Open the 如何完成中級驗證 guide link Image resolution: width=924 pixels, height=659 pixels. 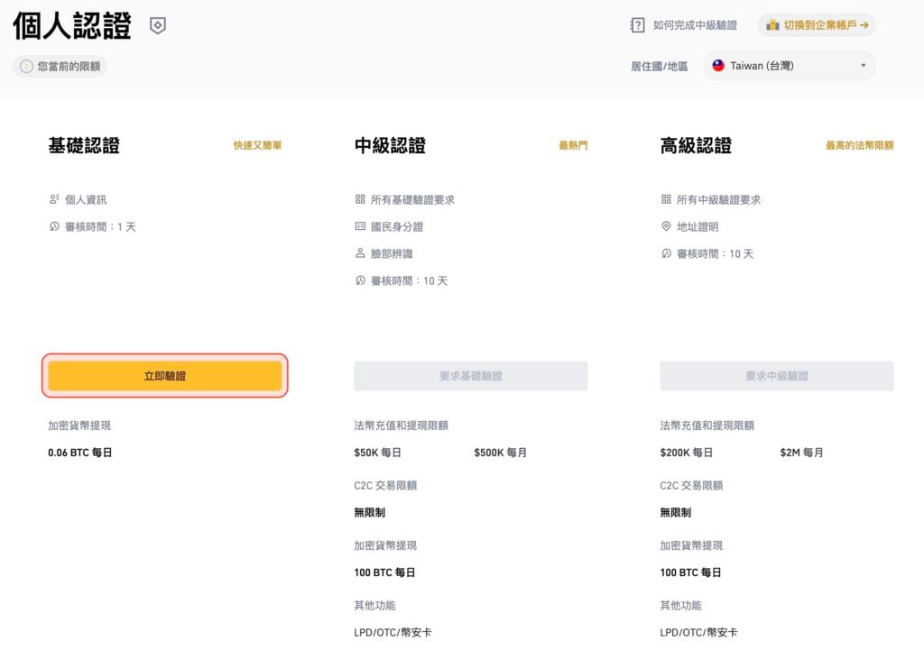pyautogui.click(x=695, y=25)
